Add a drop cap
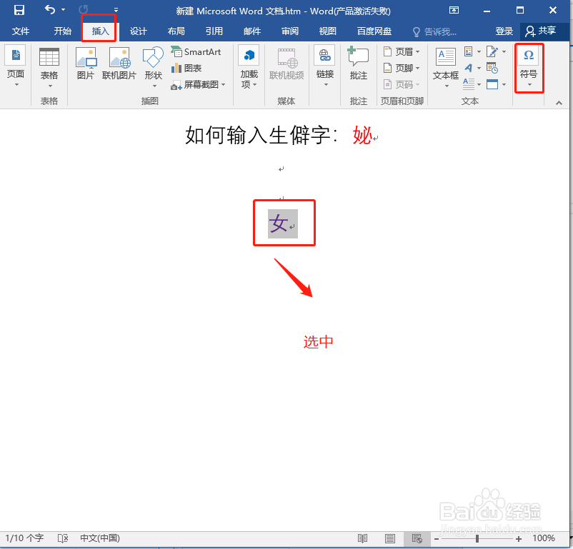Viewport: 573px width, 549px height. click(472, 84)
